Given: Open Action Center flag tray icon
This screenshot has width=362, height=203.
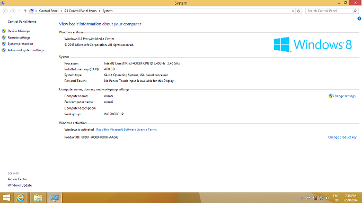Looking at the screenshot, I should [x=308, y=198].
